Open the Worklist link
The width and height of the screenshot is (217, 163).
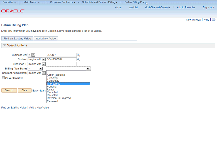click(x=133, y=7)
